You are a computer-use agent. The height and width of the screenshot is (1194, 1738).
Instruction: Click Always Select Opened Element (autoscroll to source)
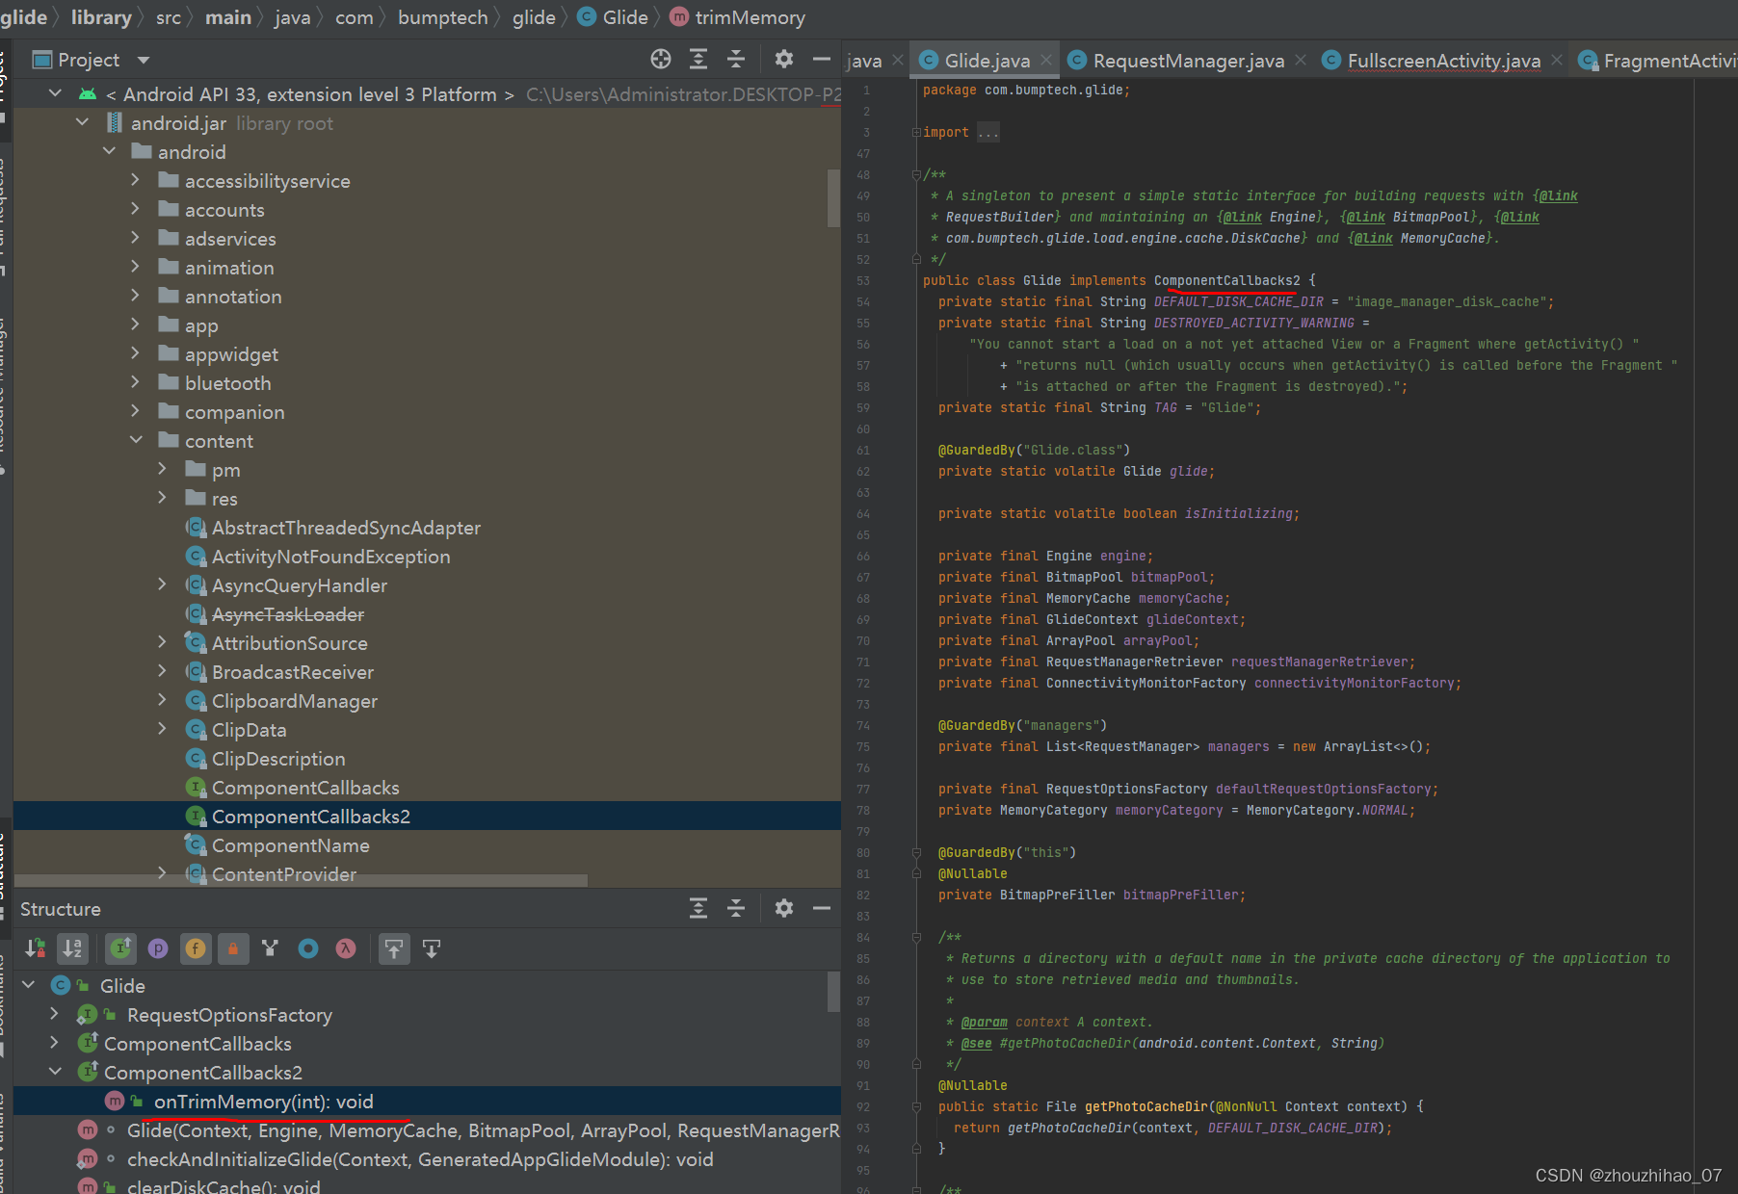[394, 948]
